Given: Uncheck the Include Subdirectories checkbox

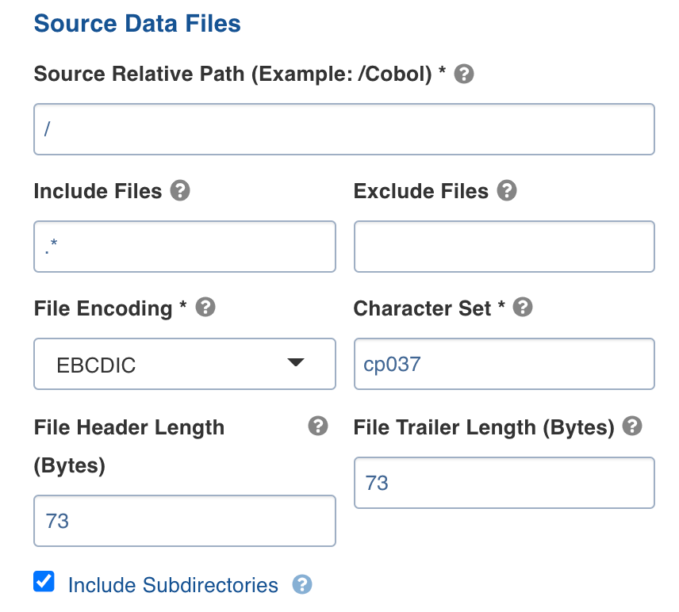Looking at the screenshot, I should [44, 583].
